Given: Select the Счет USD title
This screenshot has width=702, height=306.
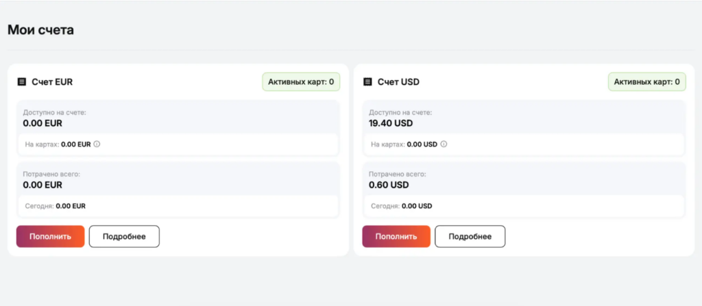Looking at the screenshot, I should coord(398,82).
